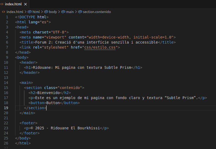Click the section.contenido symbol icon in breadcrumbs
This screenshot has width=216, height=149.
click(x=80, y=12)
